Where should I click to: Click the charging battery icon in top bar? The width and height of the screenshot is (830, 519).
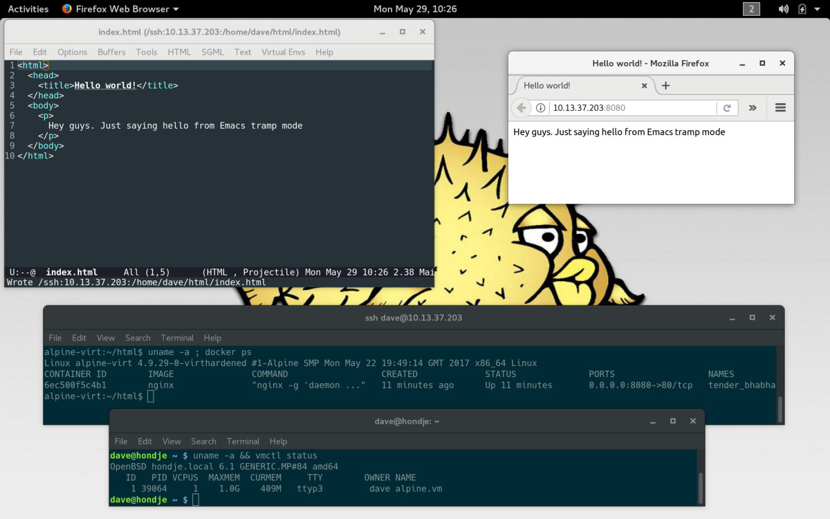(803, 9)
